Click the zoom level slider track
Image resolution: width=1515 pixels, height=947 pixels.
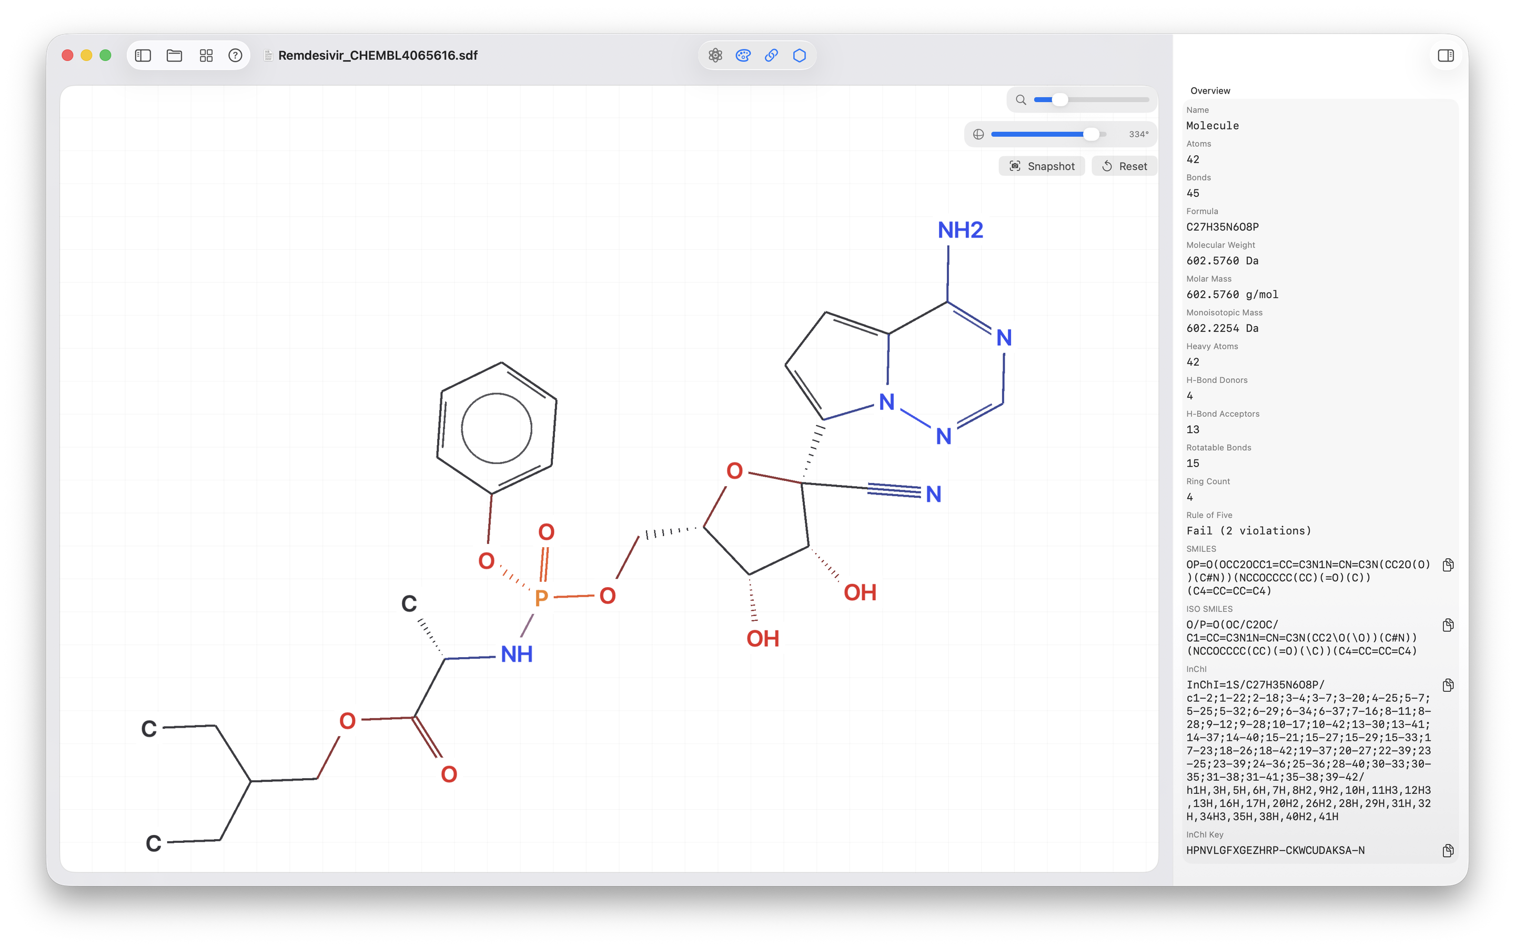(1108, 99)
